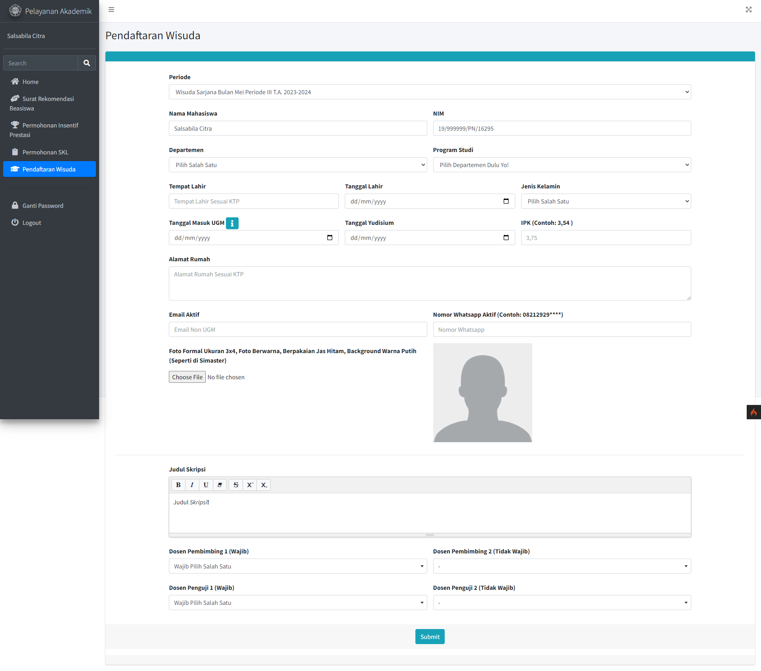Click the Choose File button

tap(187, 377)
